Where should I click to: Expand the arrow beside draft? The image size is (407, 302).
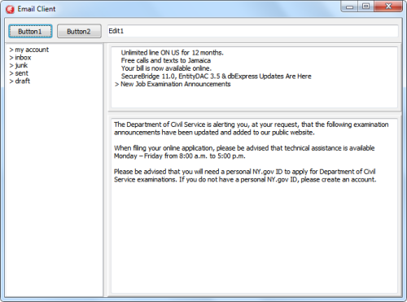(11, 81)
